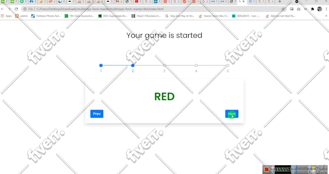This screenshot has width=329, height=174.
Task: Open the admin bookmark
Action: pyautogui.click(x=21, y=16)
